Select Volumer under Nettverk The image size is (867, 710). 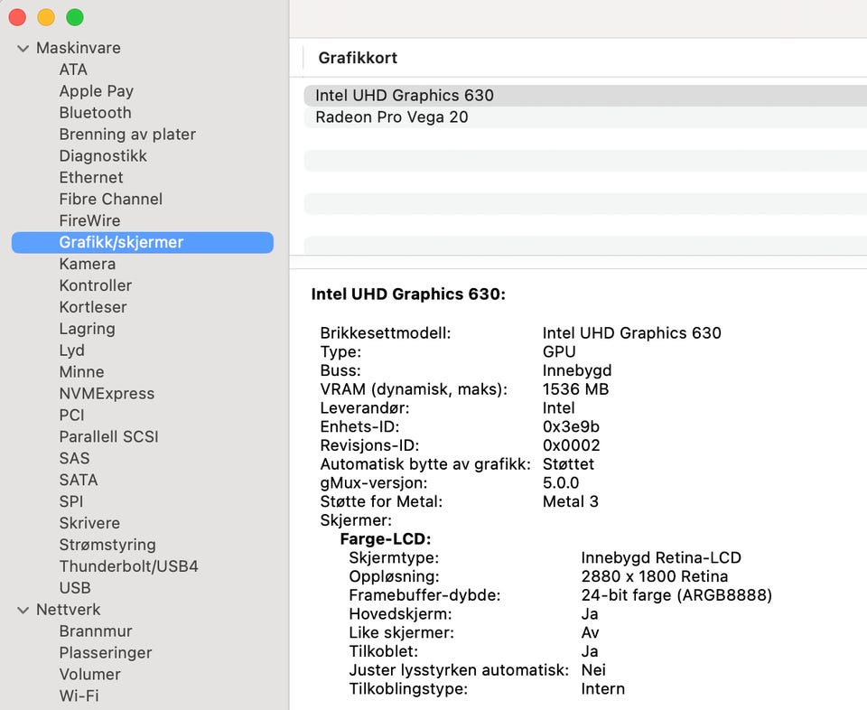pyautogui.click(x=89, y=675)
